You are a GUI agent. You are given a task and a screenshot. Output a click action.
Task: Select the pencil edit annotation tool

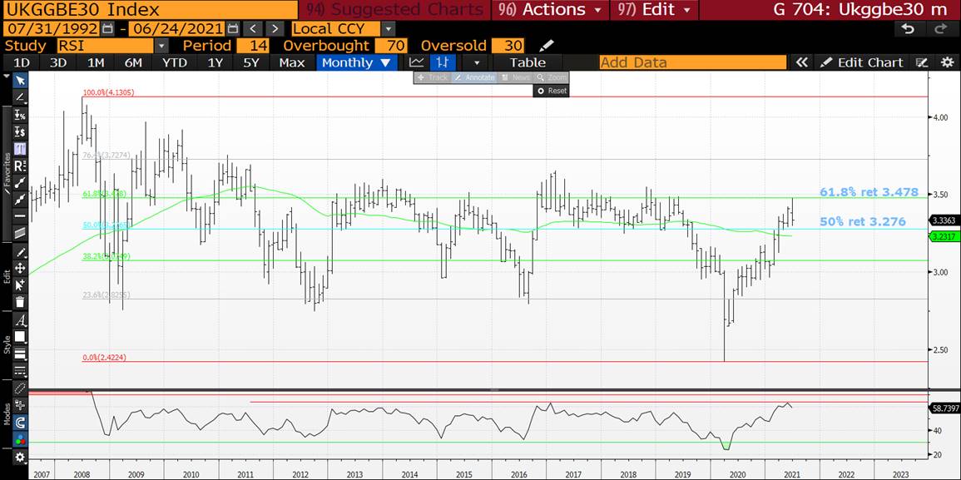[20, 252]
